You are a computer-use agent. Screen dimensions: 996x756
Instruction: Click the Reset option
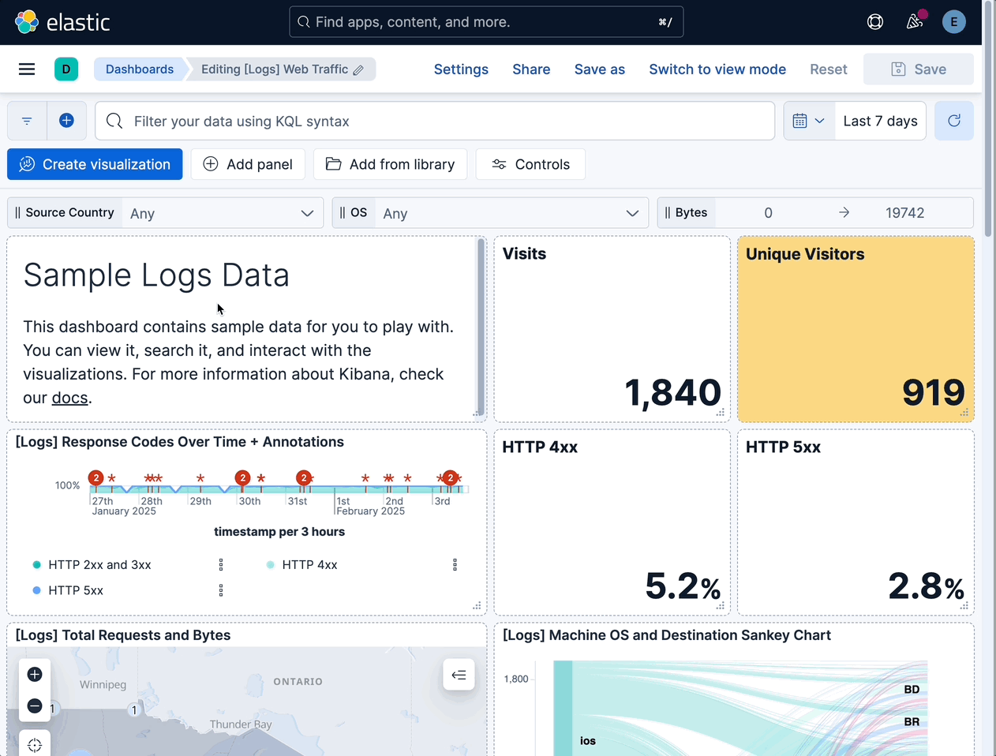tap(829, 69)
